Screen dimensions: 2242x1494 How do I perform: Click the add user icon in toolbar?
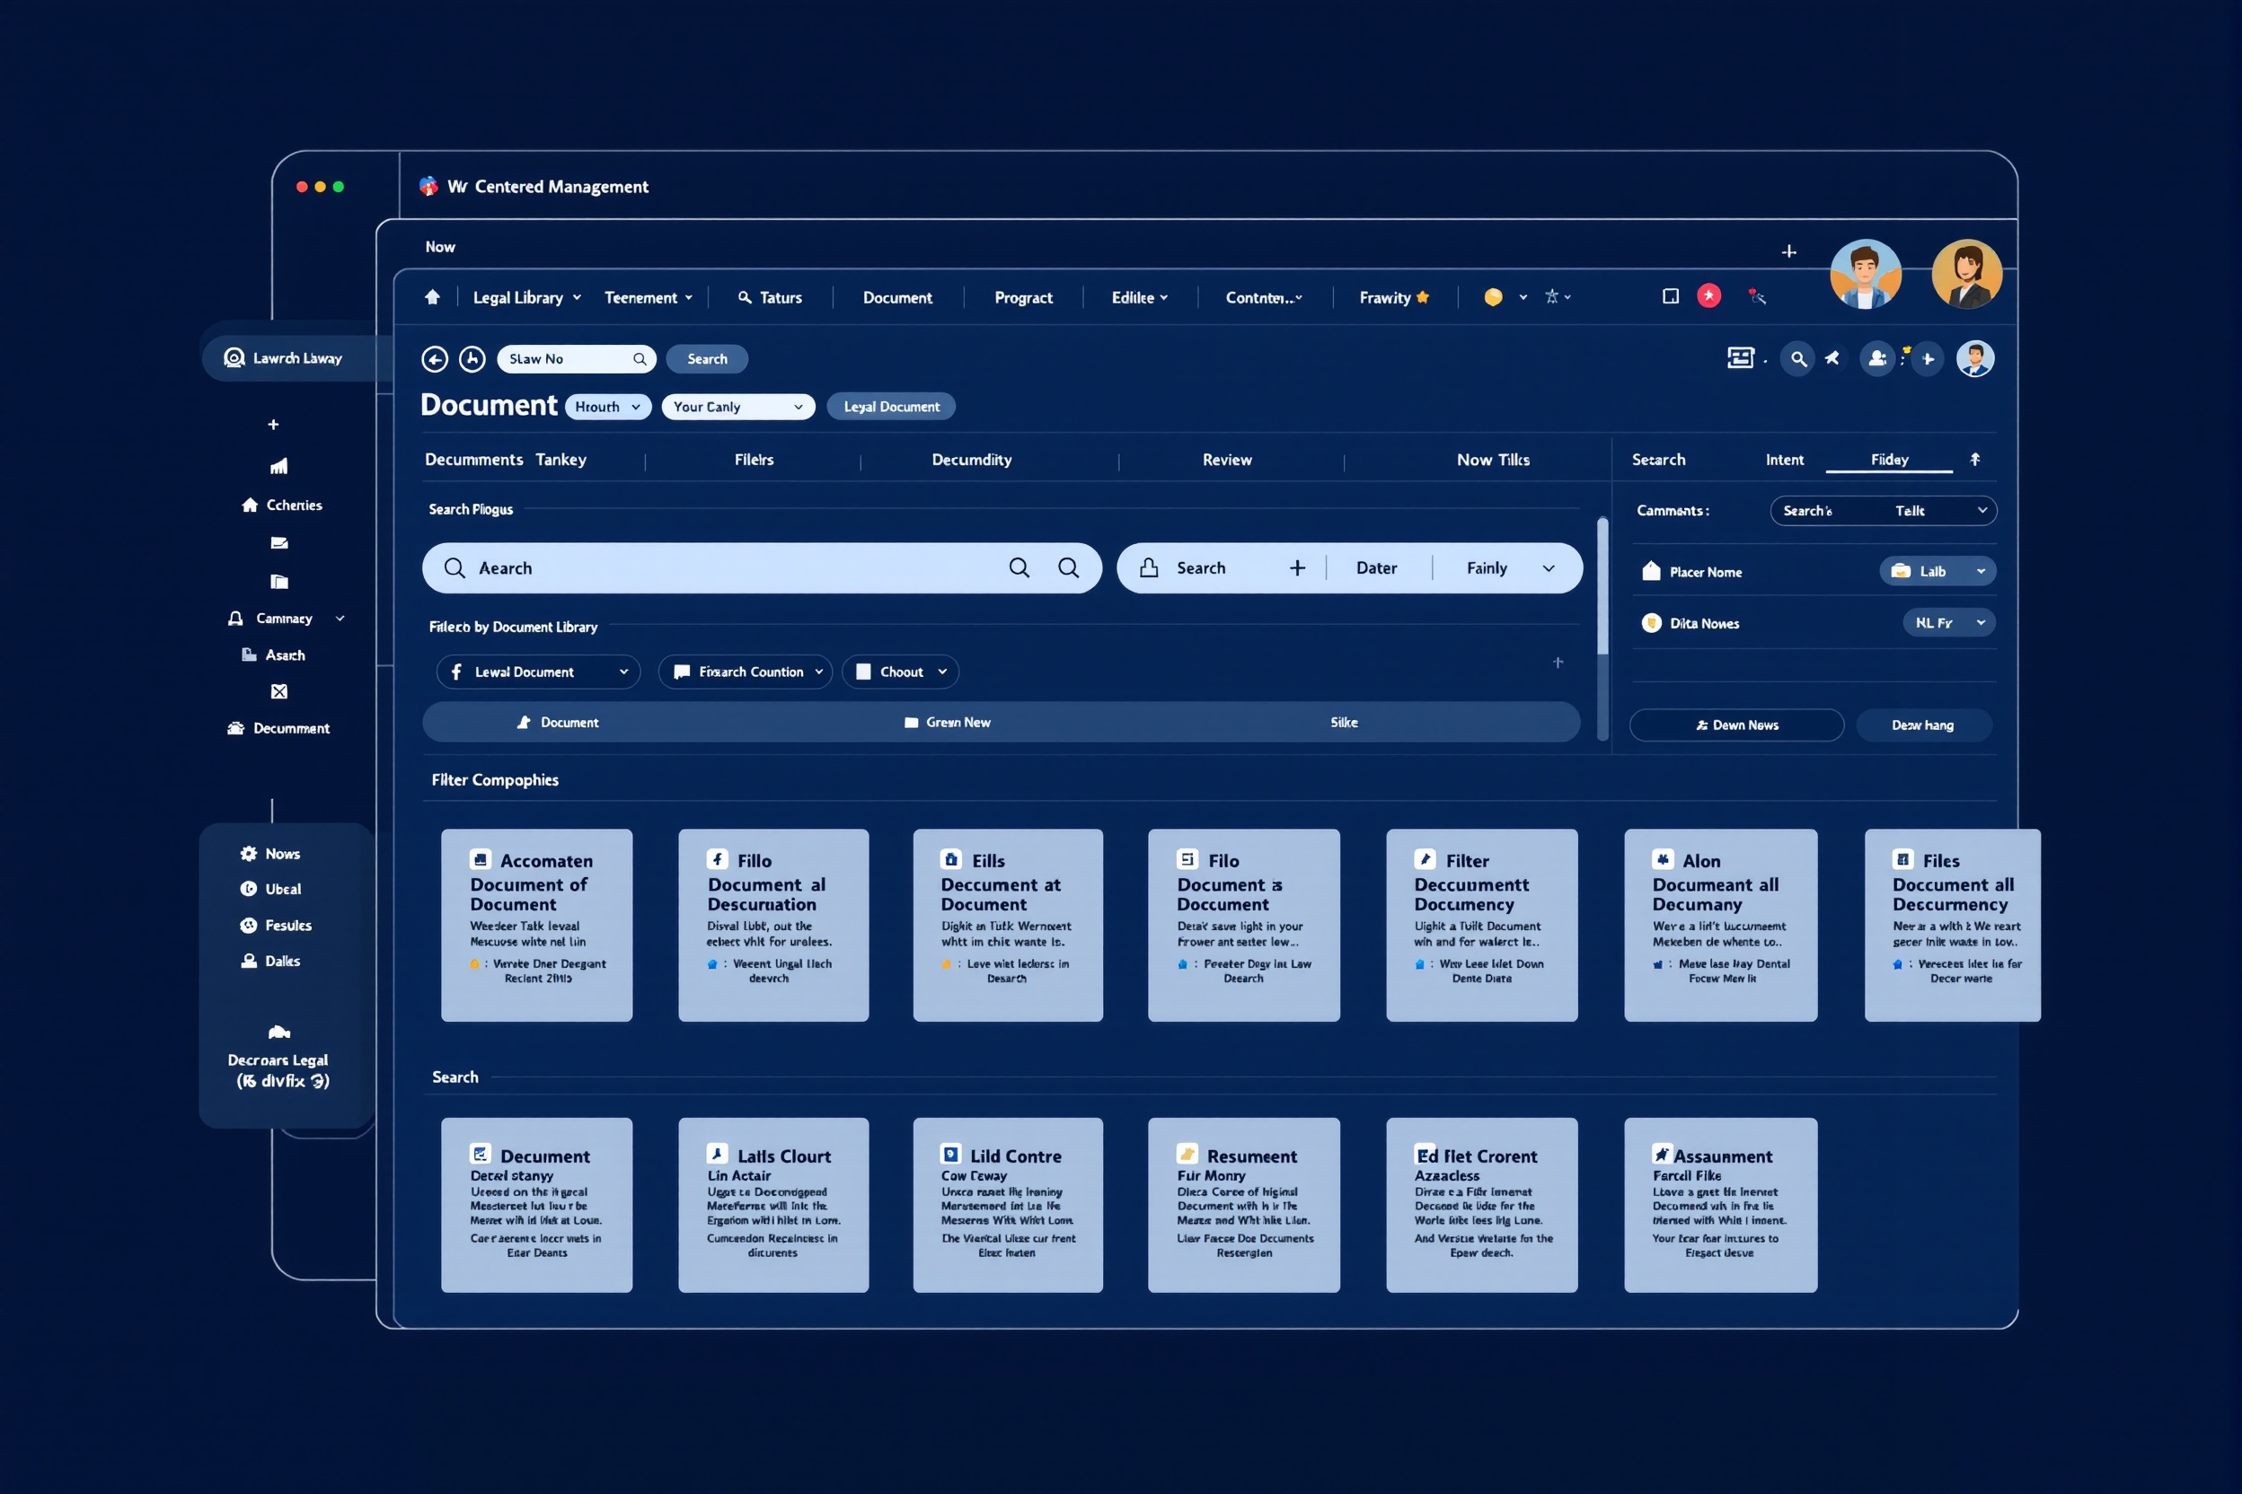point(1877,359)
